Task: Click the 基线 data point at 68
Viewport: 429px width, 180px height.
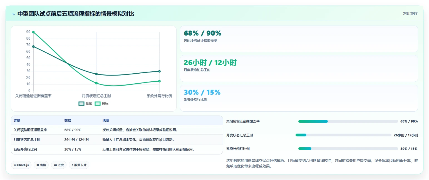Action: point(33,46)
